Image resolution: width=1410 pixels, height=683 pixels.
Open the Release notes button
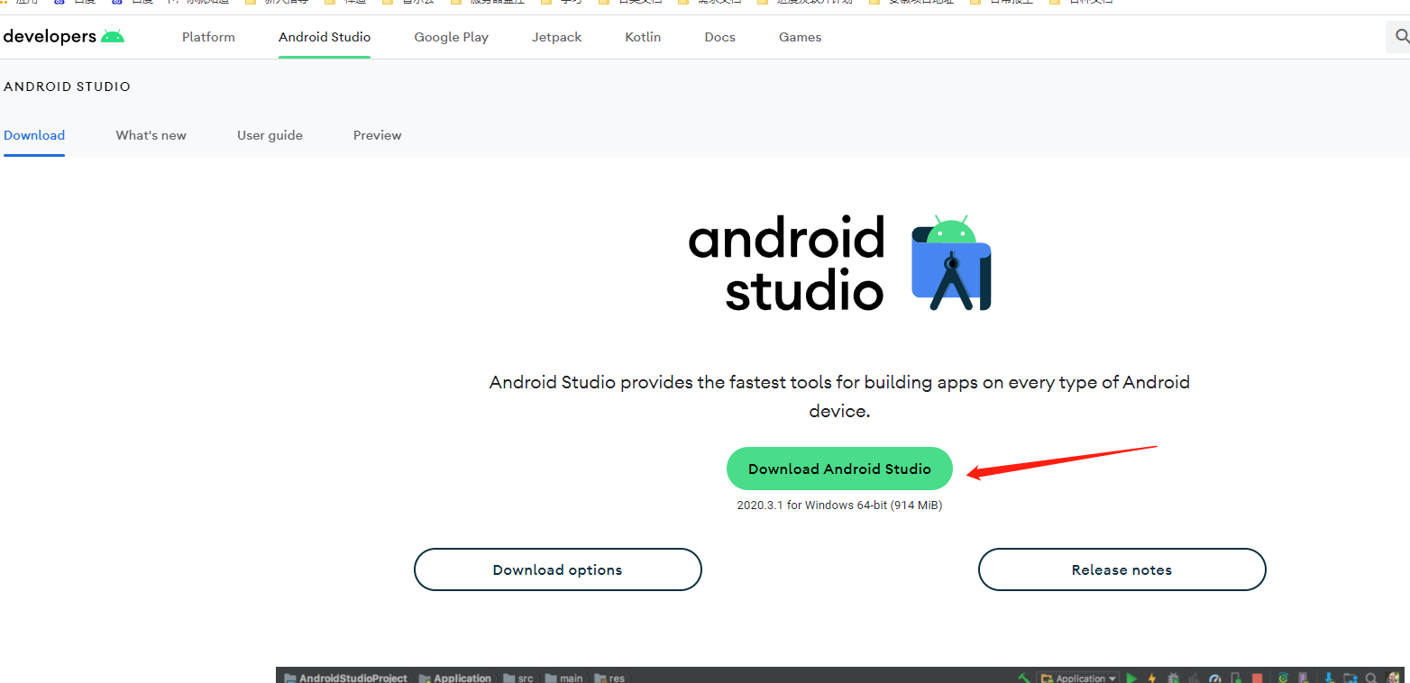(1122, 569)
